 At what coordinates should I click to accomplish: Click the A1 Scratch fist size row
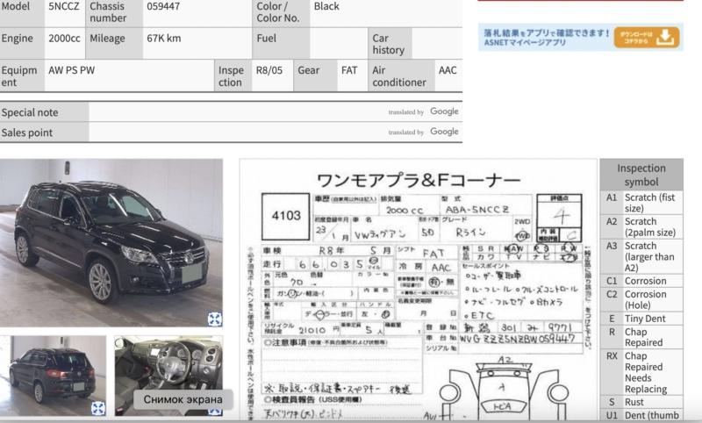click(641, 203)
